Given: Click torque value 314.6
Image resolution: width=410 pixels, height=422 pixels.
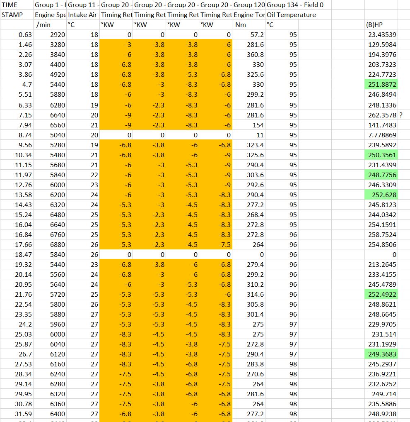Looking at the screenshot, I should coord(249,295).
